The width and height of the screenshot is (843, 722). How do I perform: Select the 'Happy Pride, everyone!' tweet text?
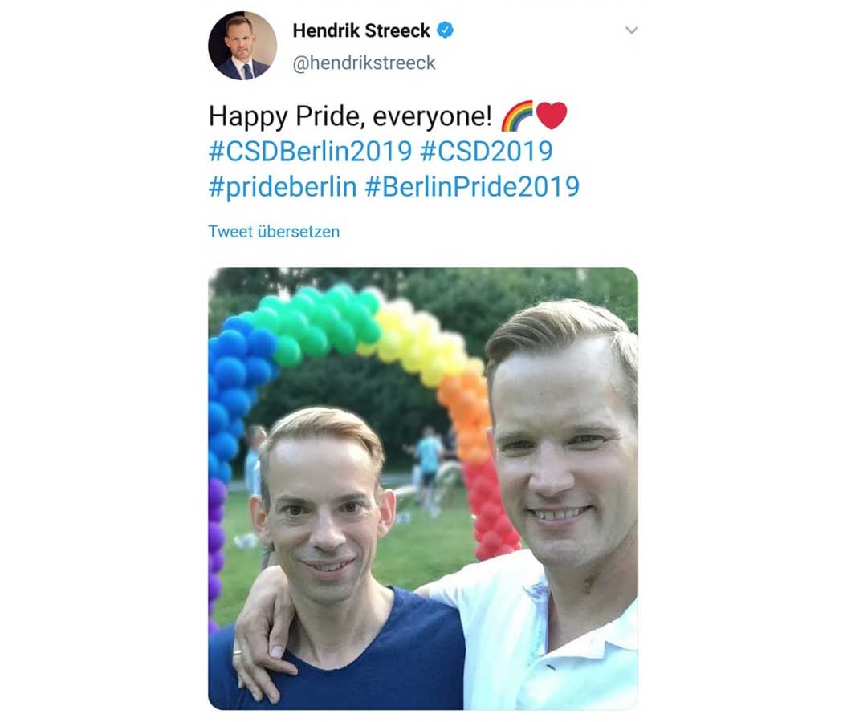tap(350, 116)
